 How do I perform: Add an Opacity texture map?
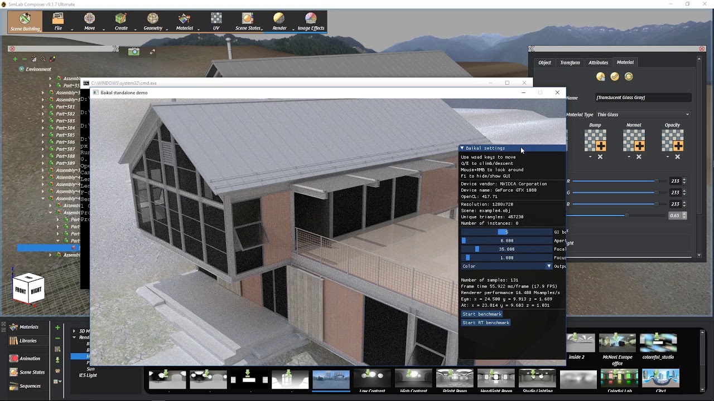coord(678,146)
